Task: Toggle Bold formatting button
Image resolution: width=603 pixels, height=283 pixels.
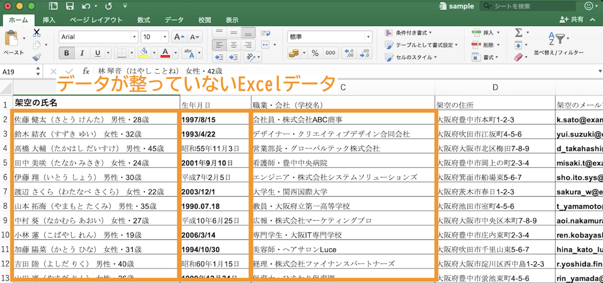Action: pos(66,53)
